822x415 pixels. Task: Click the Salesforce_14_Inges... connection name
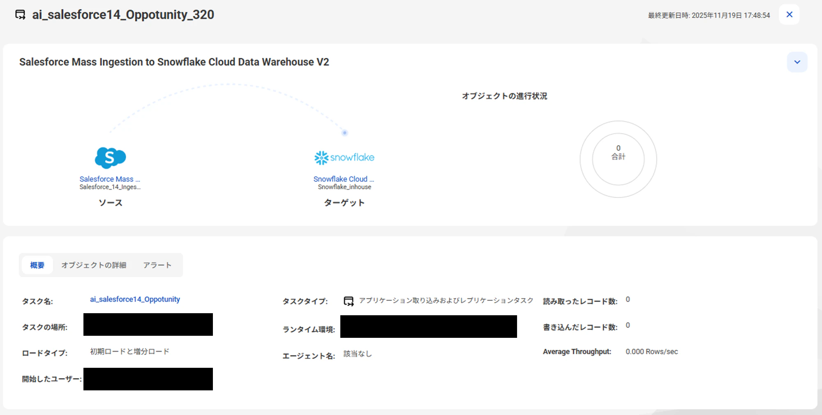click(x=110, y=187)
